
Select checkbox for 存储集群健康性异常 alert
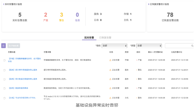coord(4,60)
